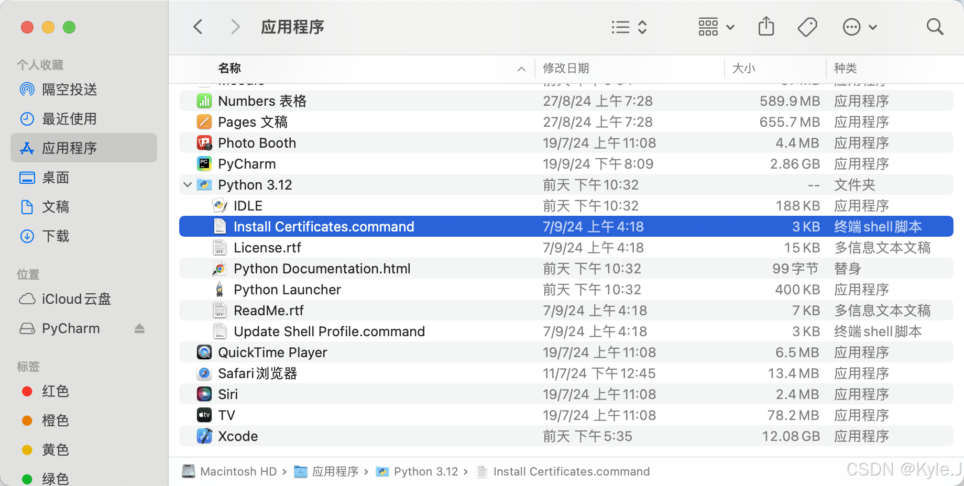Select the License.rtf file row
964x486 pixels.
click(x=268, y=247)
